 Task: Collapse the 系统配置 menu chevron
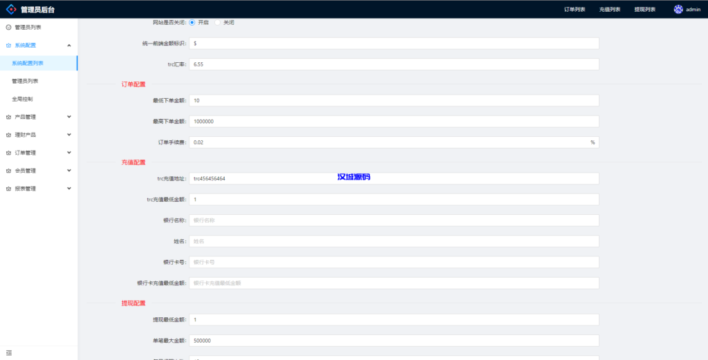coord(69,45)
